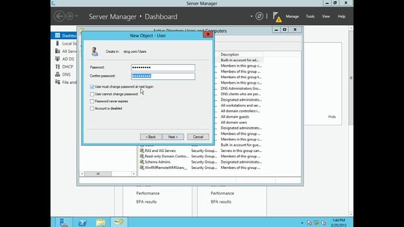Click the 'Built-in account for ad...' description
Screen dimensions: 404x227
(240, 60)
